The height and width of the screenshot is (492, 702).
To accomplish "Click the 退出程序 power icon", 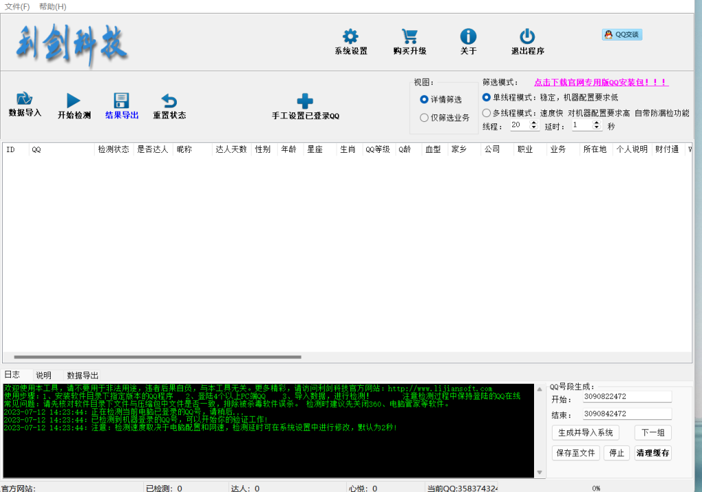I will pos(527,37).
